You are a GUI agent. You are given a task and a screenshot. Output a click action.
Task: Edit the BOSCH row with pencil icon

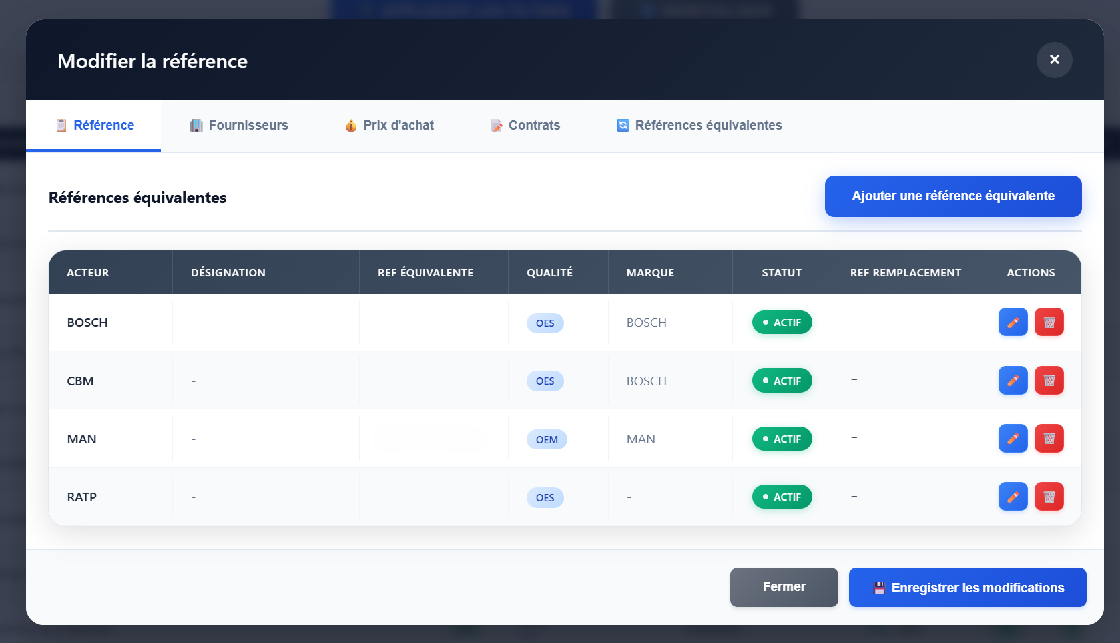coord(1013,322)
